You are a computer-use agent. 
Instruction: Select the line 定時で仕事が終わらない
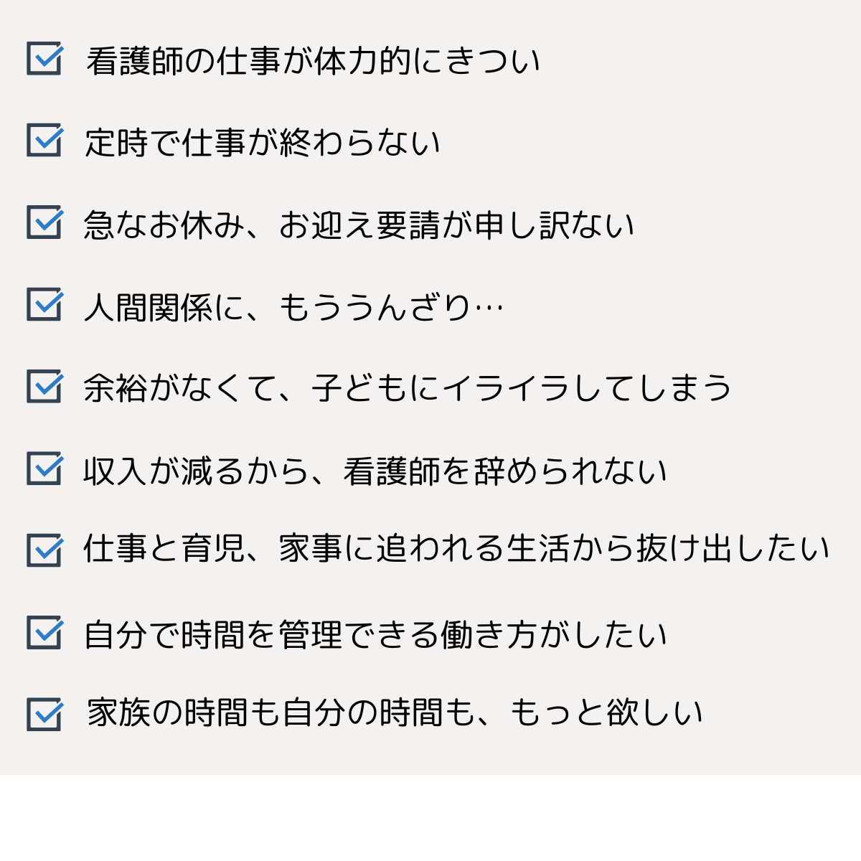coord(262,143)
